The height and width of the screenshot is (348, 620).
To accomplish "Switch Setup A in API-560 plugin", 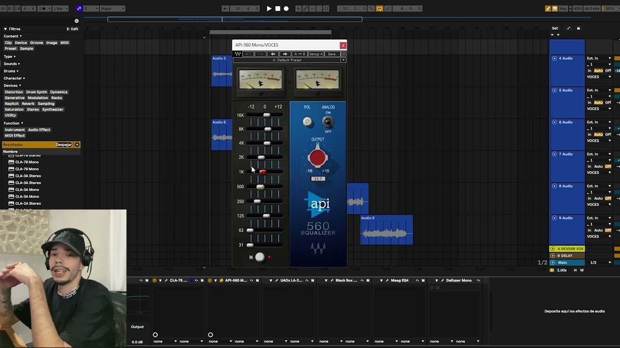I will point(316,54).
